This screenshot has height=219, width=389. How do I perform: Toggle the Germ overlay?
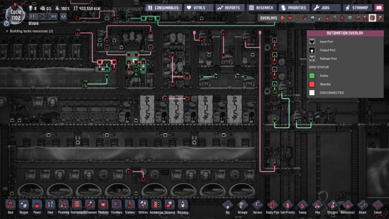point(343,18)
